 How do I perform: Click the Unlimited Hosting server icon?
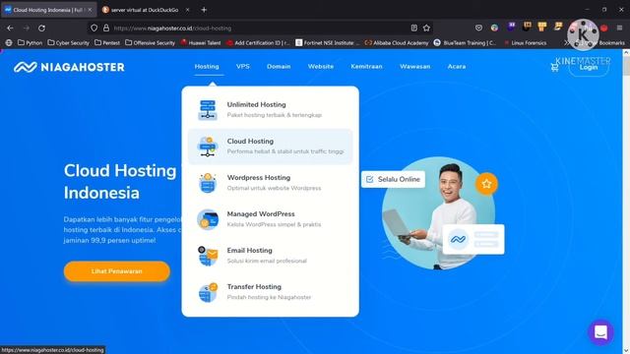coord(208,109)
